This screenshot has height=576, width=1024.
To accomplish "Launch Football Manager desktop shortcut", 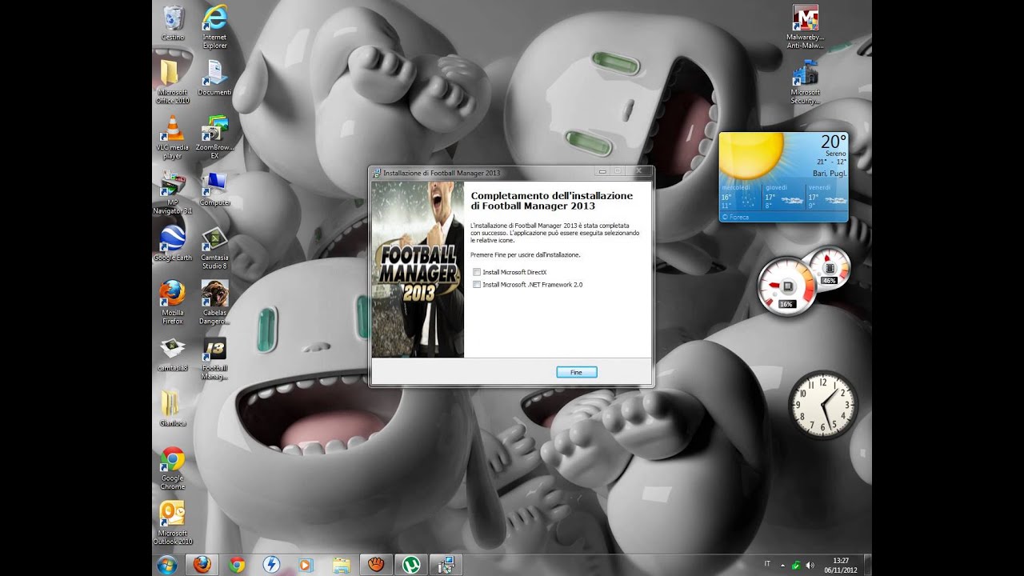I will [214, 357].
